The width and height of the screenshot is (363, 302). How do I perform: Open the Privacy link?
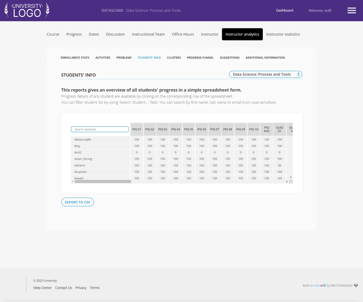[x=81, y=288]
